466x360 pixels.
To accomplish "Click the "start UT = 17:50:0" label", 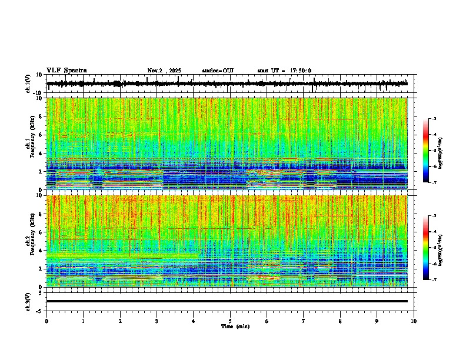I will point(284,71).
